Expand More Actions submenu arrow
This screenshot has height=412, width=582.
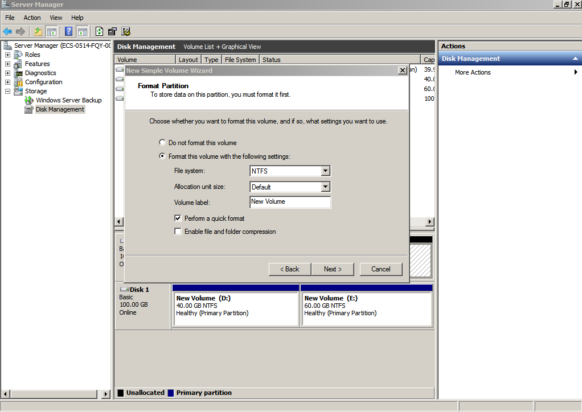coord(576,72)
